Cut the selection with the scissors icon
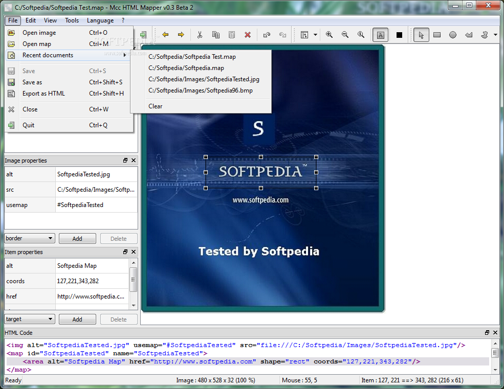 pos(200,35)
